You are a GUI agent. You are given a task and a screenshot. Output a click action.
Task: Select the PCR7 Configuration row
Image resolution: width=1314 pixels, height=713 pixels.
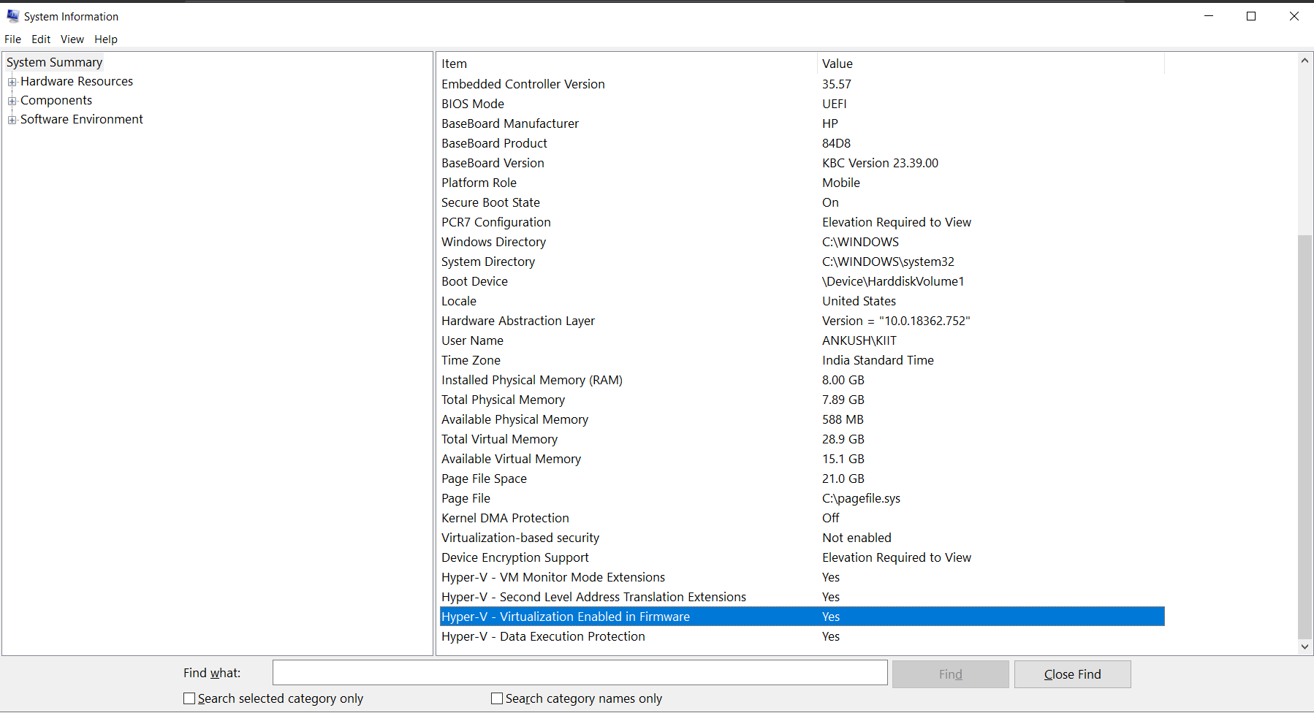(x=802, y=222)
